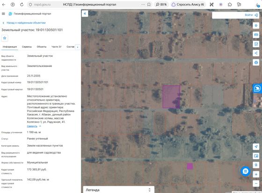This screenshot has width=262, height=193.
Task: Select the area selection tool on the map
Action: tap(256, 44)
